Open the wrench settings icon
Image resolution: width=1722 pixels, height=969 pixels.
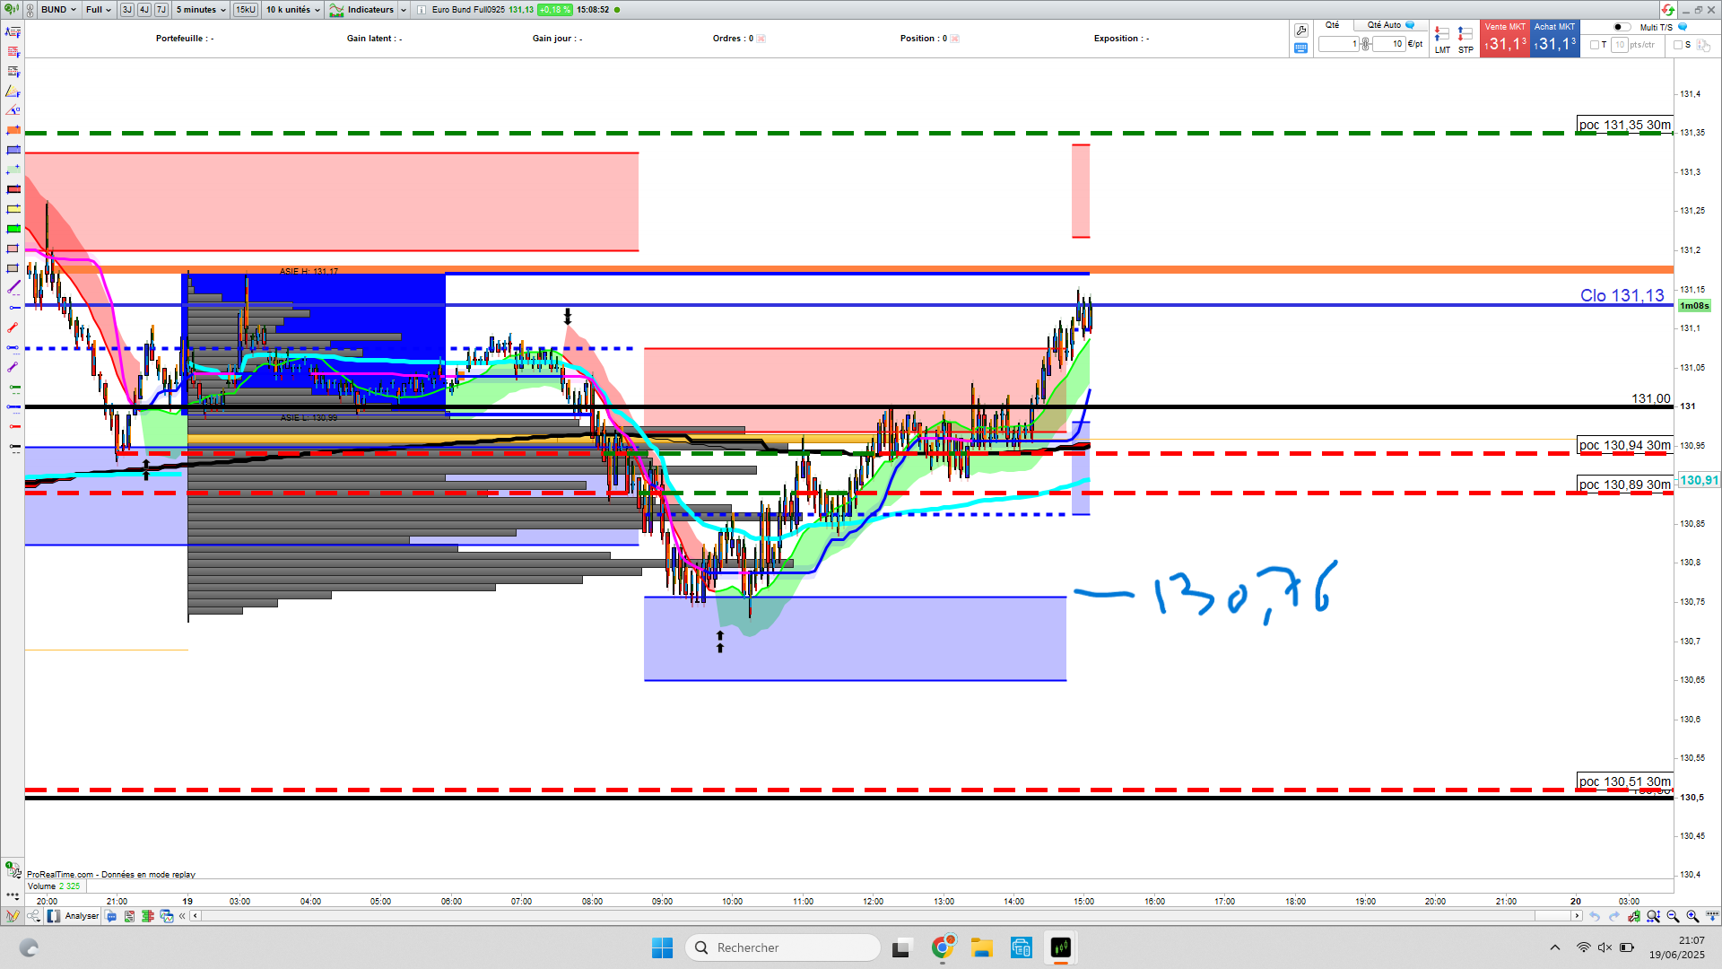(x=1300, y=31)
